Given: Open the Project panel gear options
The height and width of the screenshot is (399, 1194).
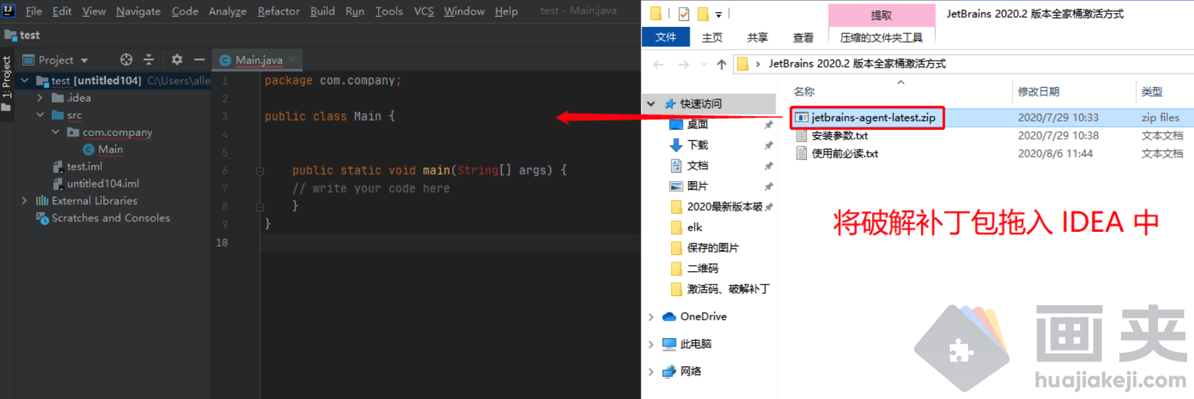Looking at the screenshot, I should (177, 60).
